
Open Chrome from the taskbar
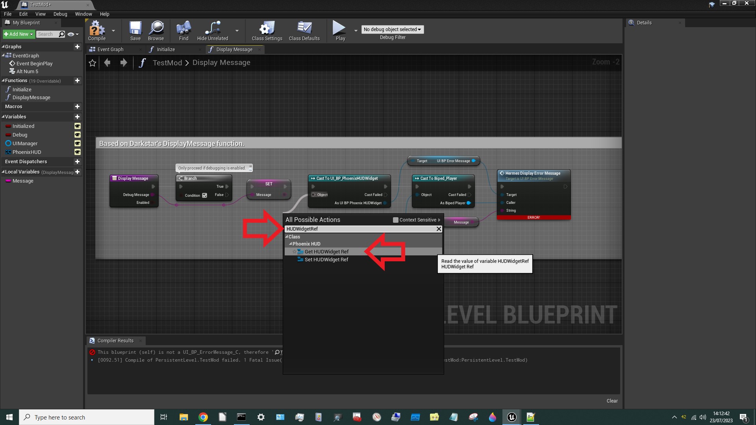coord(203,417)
